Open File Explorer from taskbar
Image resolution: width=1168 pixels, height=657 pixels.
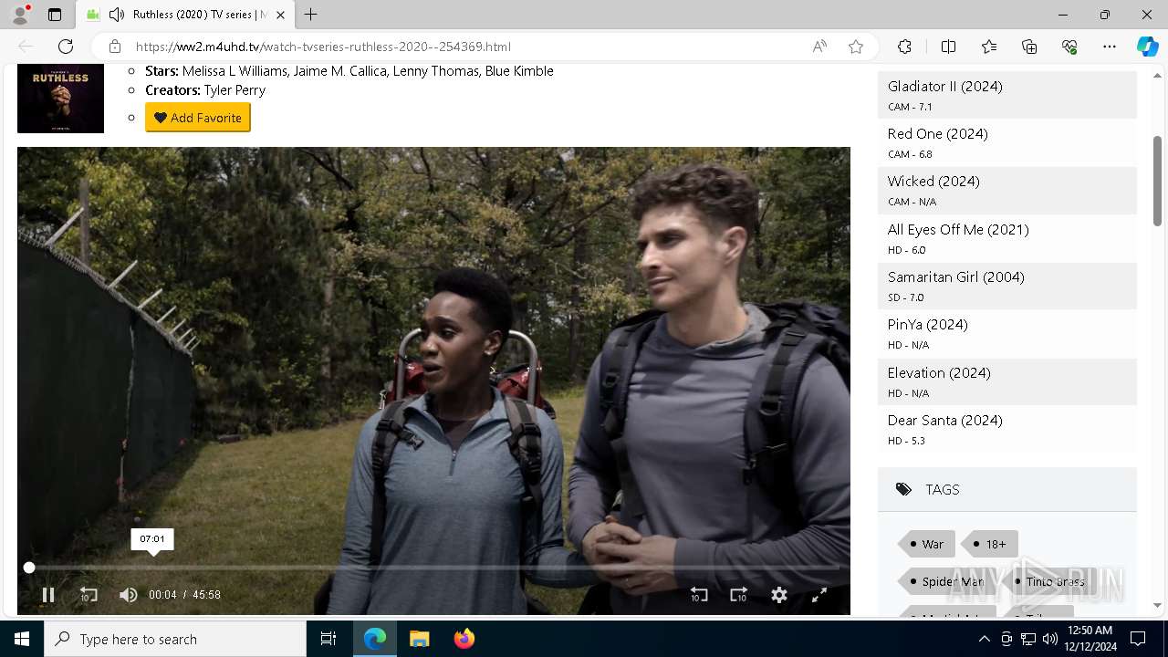[419, 639]
